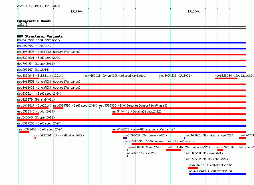Image resolution: width=254 pixels, height=185 pixels.
Task: Select nsv6053109 (Wu2021) label
Action: [143, 153]
